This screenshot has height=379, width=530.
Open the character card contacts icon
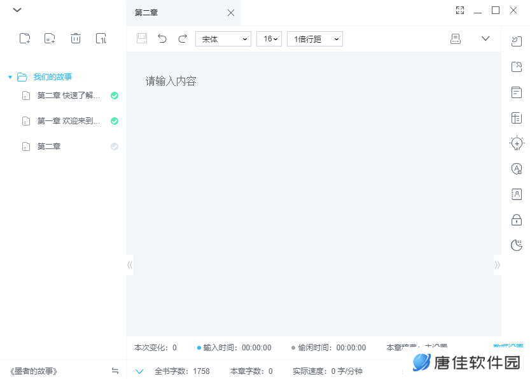point(517,194)
